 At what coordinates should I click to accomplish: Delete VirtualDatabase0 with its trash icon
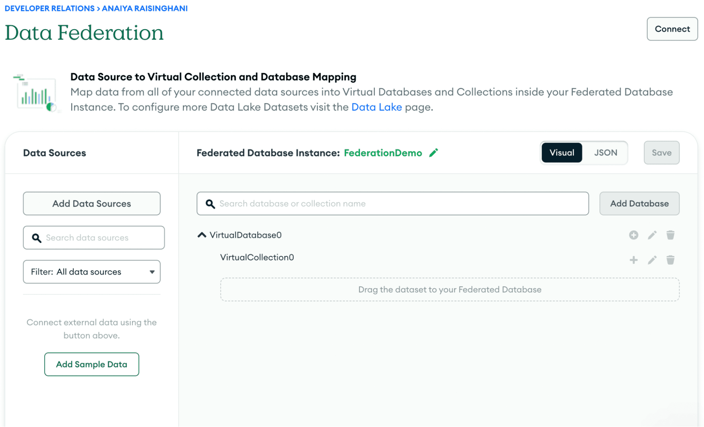click(670, 235)
